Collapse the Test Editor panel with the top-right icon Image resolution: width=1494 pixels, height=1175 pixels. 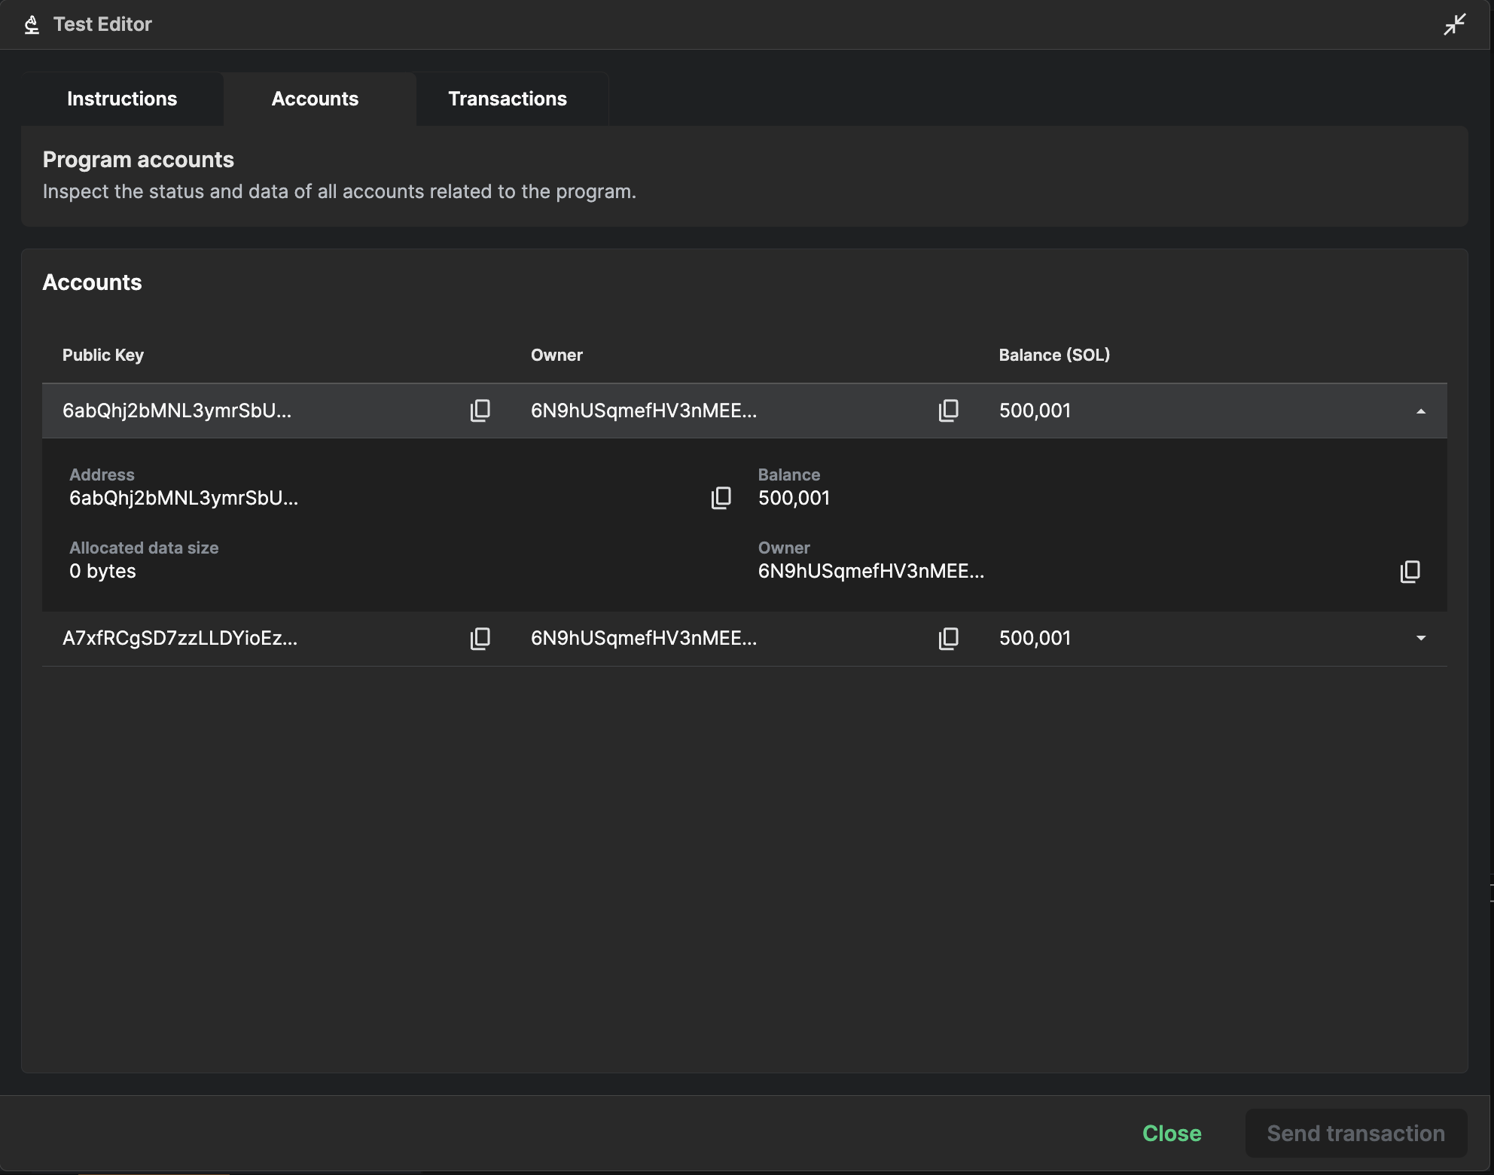1455,23
